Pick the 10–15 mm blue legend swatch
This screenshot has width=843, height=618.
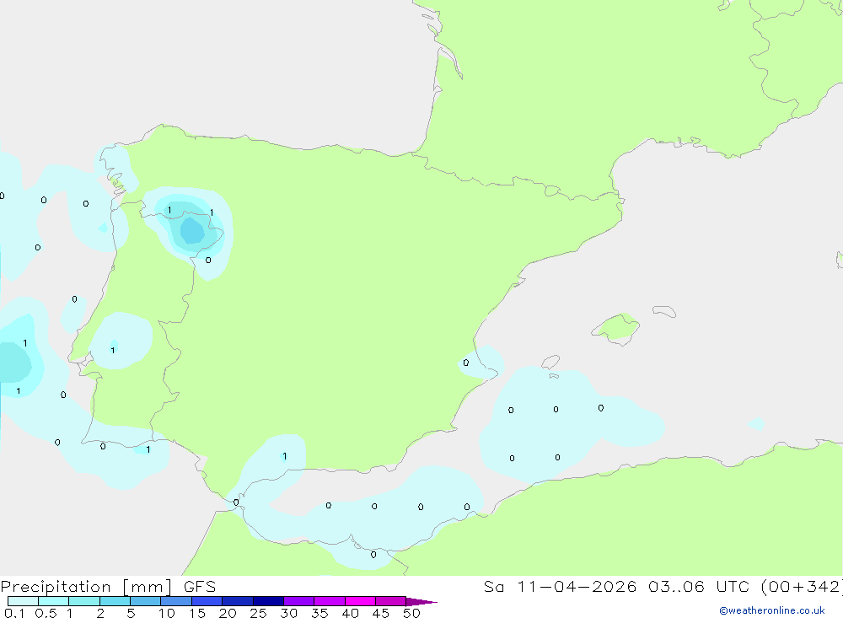coord(176,601)
